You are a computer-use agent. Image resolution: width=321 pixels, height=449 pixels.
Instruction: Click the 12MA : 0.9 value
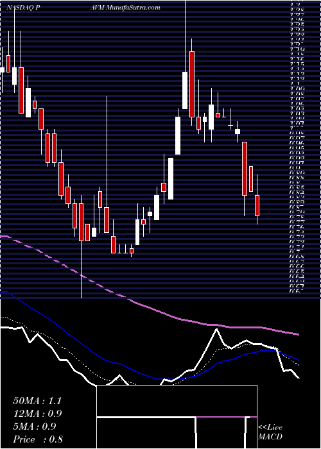click(x=37, y=414)
